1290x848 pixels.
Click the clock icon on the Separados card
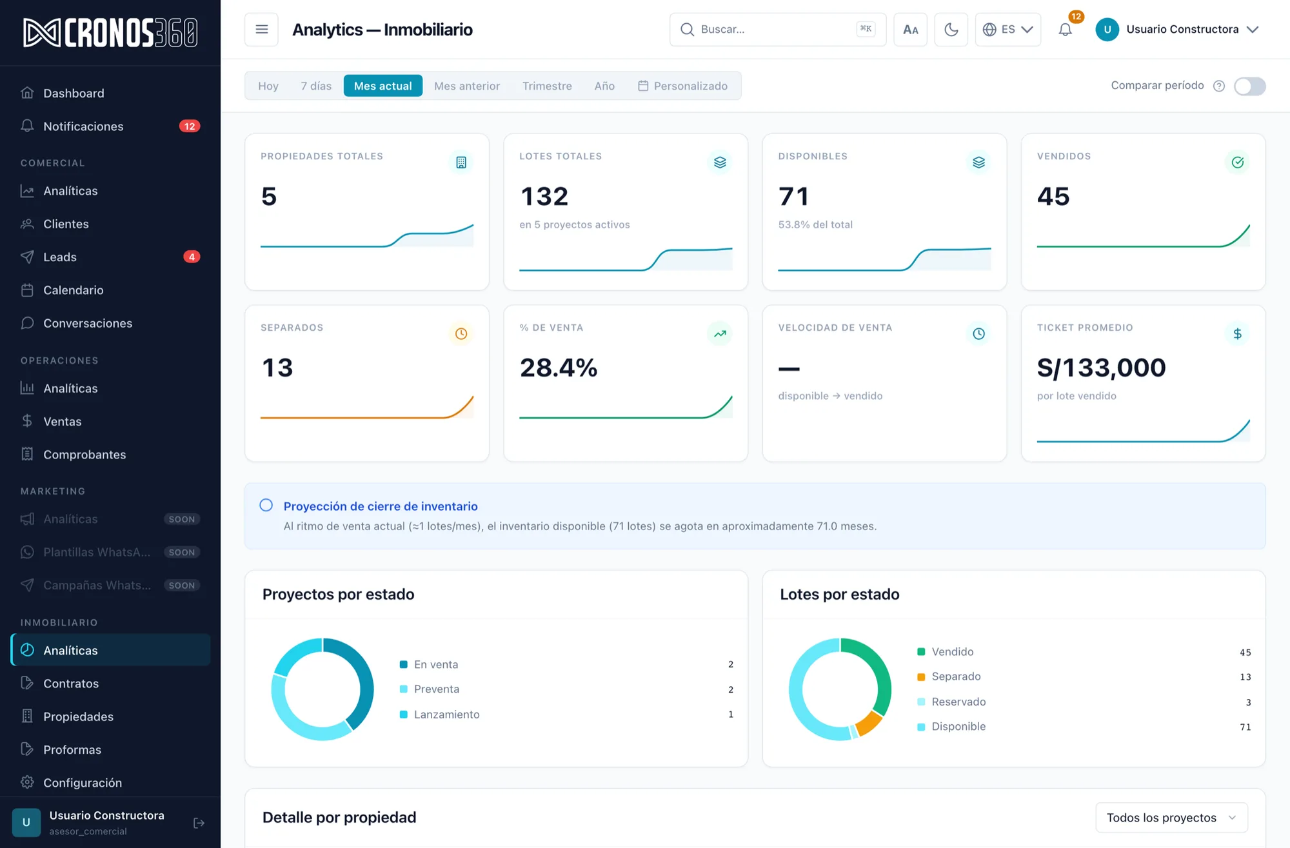pos(461,333)
